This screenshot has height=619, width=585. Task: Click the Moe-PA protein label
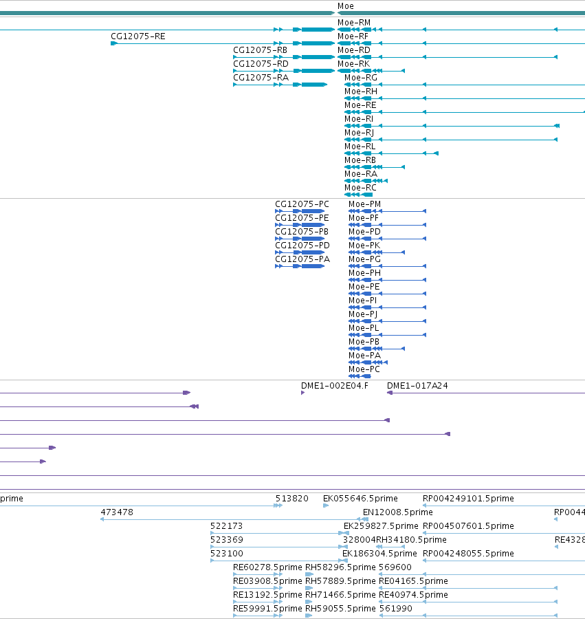point(364,356)
